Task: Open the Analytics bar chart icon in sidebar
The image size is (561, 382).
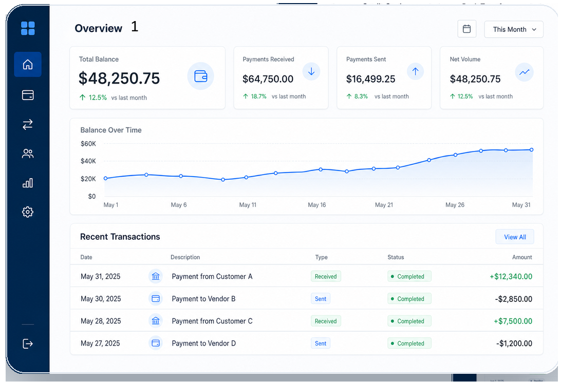Action: pos(28,183)
